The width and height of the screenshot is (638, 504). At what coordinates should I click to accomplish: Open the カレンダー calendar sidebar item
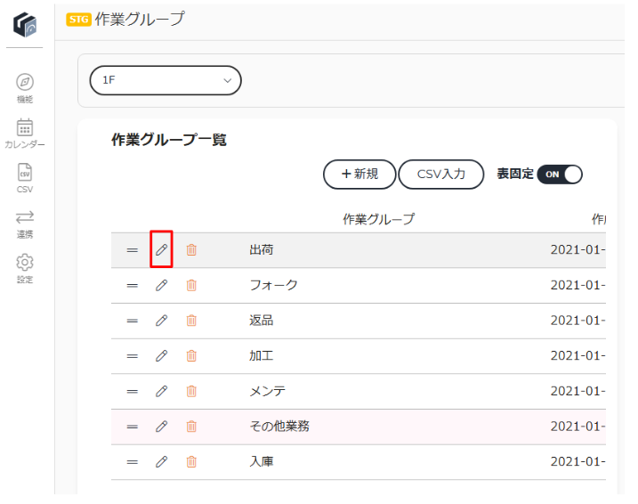25,134
